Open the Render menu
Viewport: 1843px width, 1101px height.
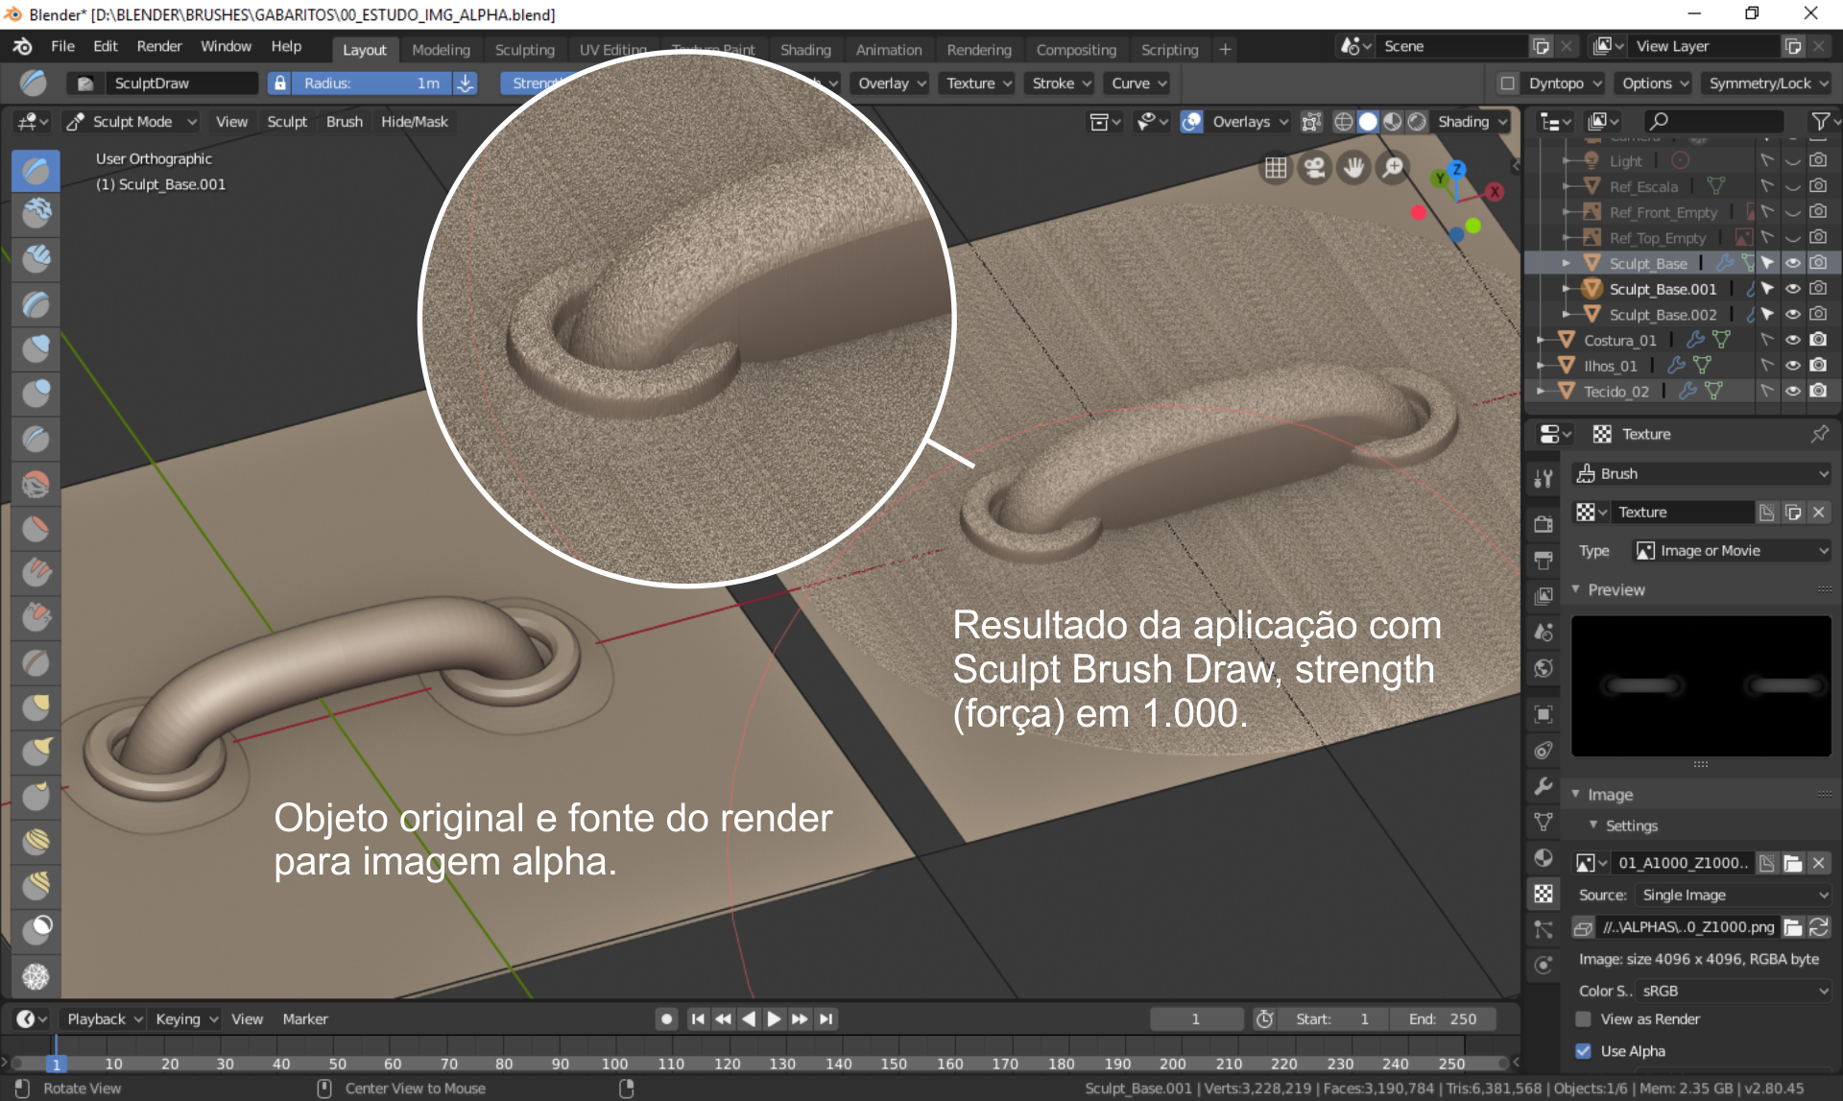tap(159, 46)
